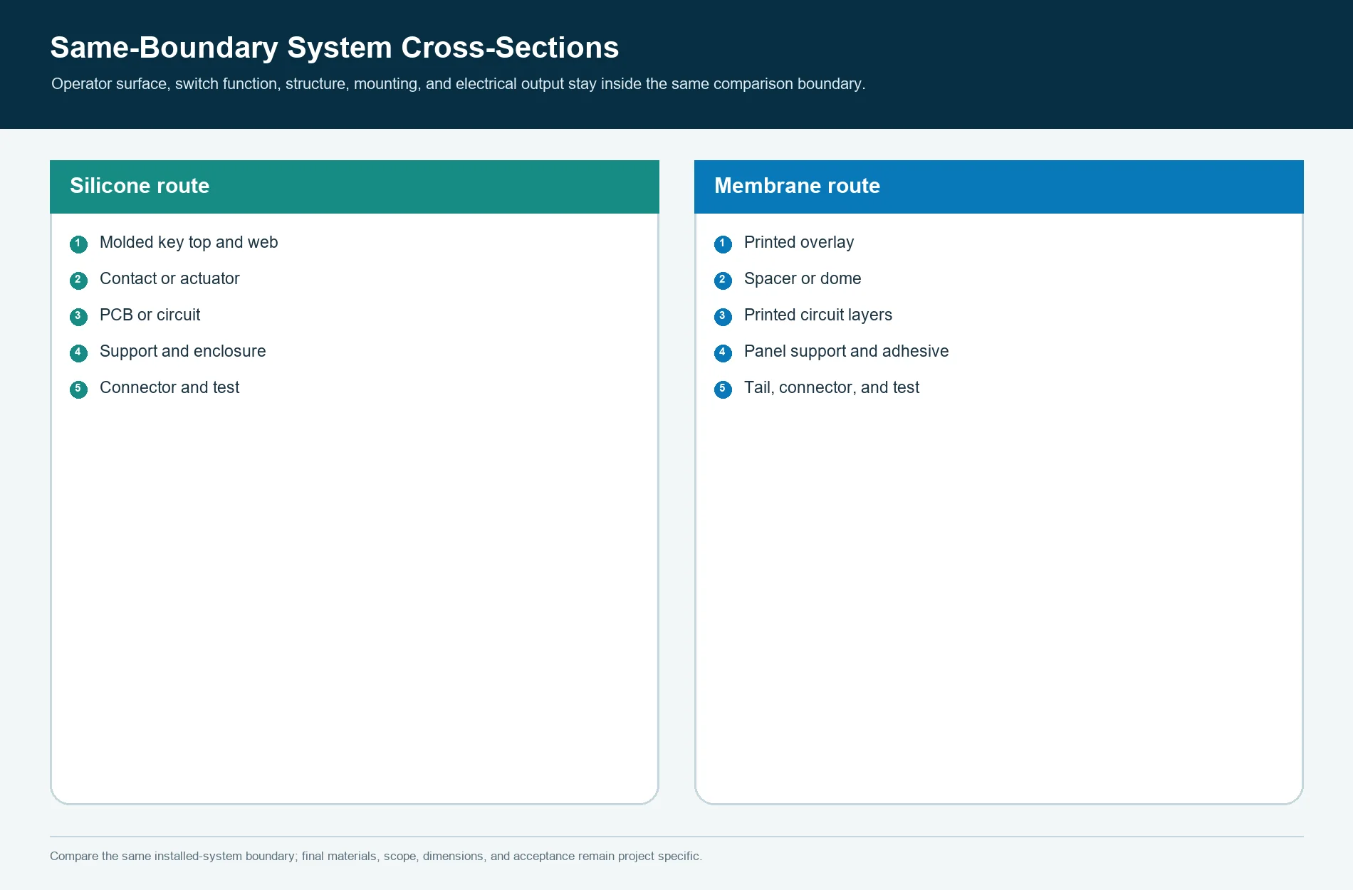Click 'Printed circuit layers' item
The width and height of the screenshot is (1353, 890).
818,315
